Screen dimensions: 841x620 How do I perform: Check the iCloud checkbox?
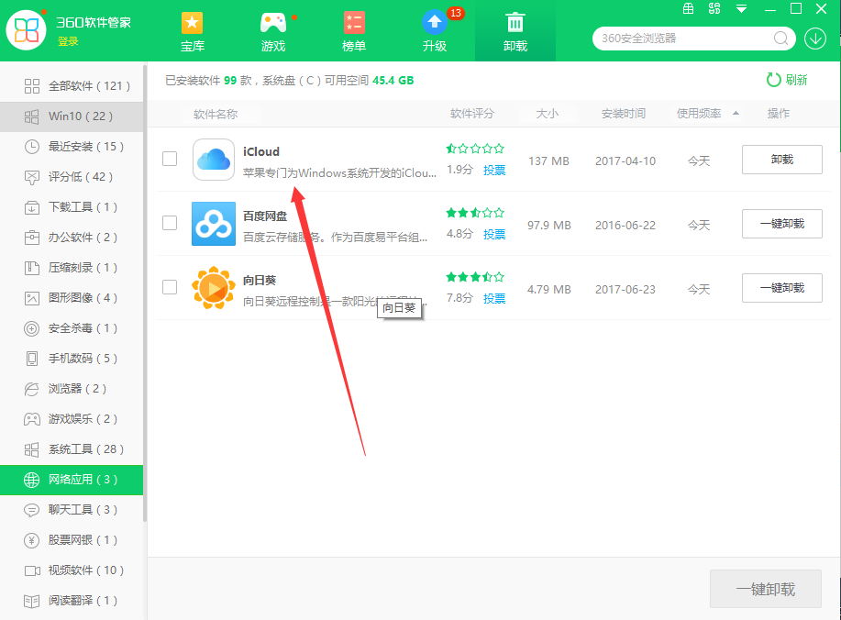169,159
